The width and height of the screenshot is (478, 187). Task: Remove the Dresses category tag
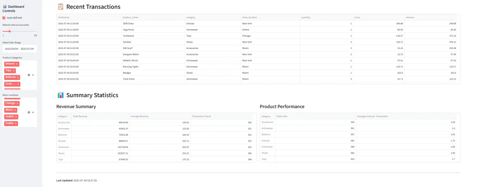(18, 64)
